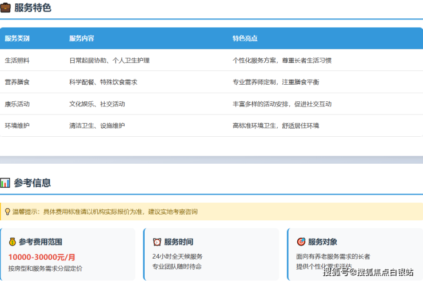The image size is (423, 281).
Task: Select the 服务类别 column header
Action: pos(17,38)
